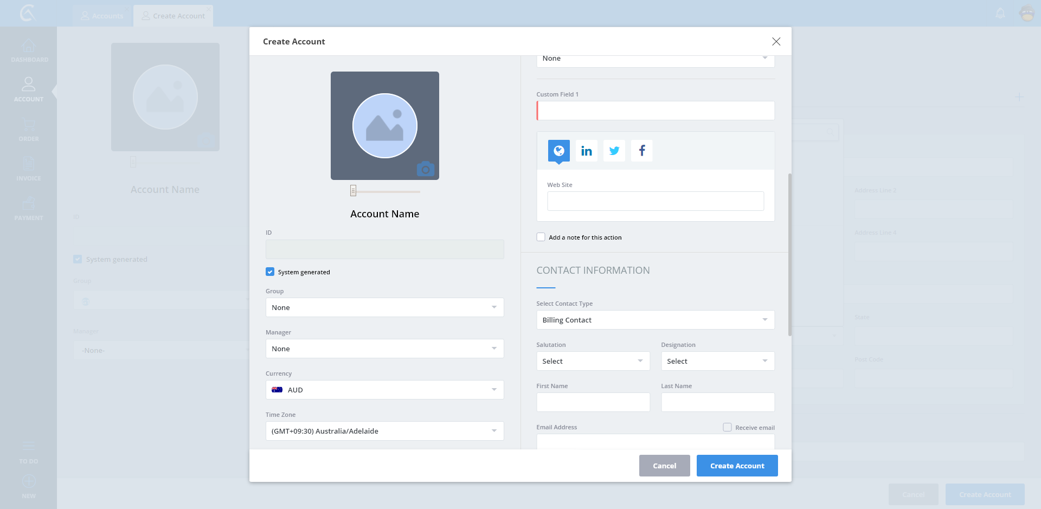The image size is (1041, 509).
Task: Switch to the Accounts tab
Action: [x=102, y=16]
